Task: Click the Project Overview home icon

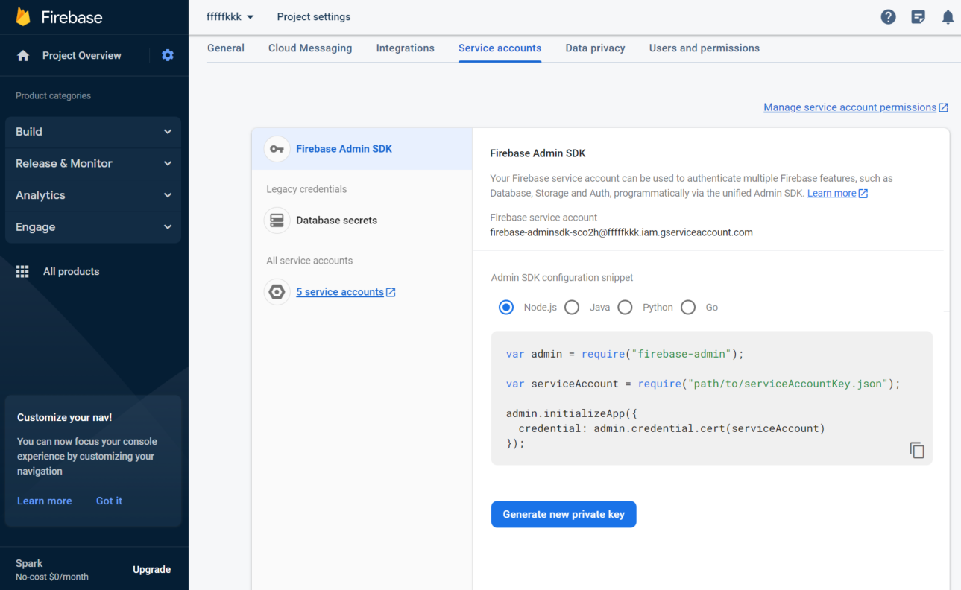Action: pyautogui.click(x=23, y=55)
